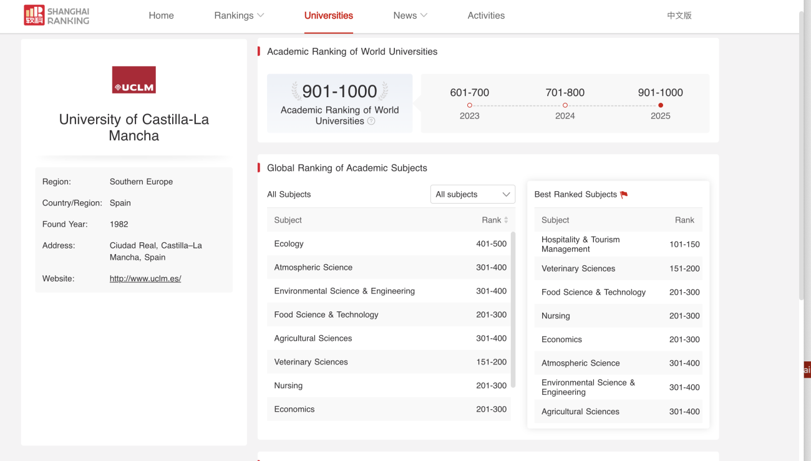Select Atmospheric Science in All Subjects list
The height and width of the screenshot is (461, 811).
click(x=389, y=267)
